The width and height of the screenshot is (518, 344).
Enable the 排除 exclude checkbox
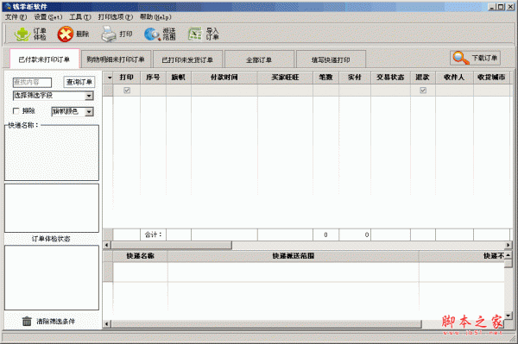tap(16, 111)
